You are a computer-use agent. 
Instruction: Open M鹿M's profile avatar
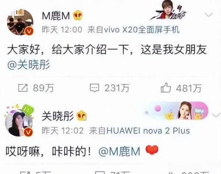tap(20, 22)
